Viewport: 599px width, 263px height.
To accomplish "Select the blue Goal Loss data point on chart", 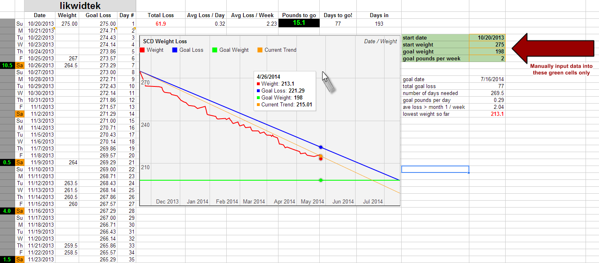I will [x=321, y=147].
